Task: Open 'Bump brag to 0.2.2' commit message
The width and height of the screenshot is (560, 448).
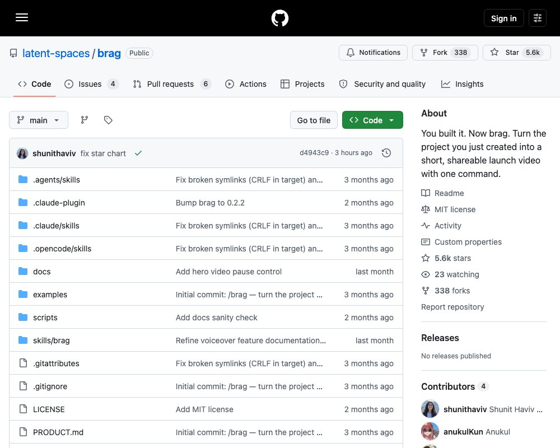Action: click(x=210, y=203)
